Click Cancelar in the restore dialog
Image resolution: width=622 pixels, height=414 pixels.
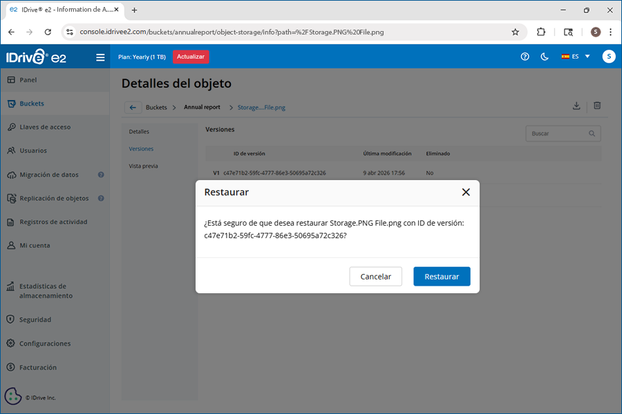[375, 276]
